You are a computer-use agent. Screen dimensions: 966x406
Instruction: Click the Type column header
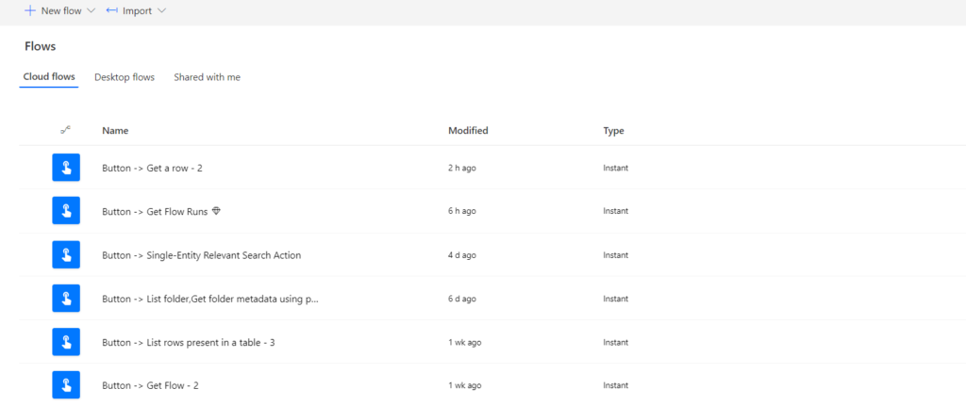click(x=613, y=130)
